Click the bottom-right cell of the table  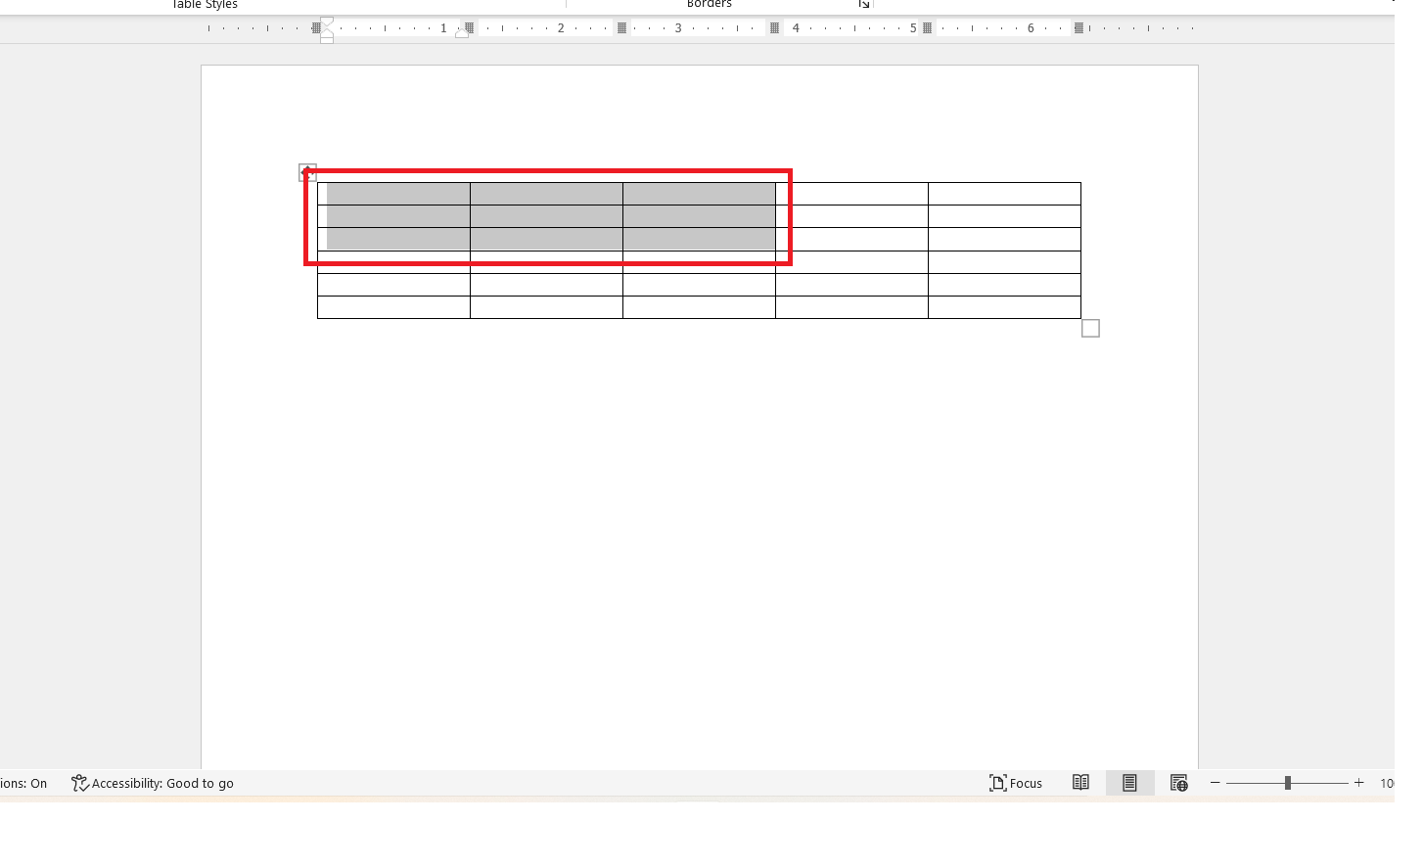(1004, 307)
